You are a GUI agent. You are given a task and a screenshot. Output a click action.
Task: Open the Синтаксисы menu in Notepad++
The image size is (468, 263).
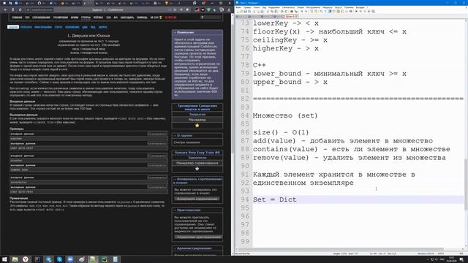coord(288,7)
